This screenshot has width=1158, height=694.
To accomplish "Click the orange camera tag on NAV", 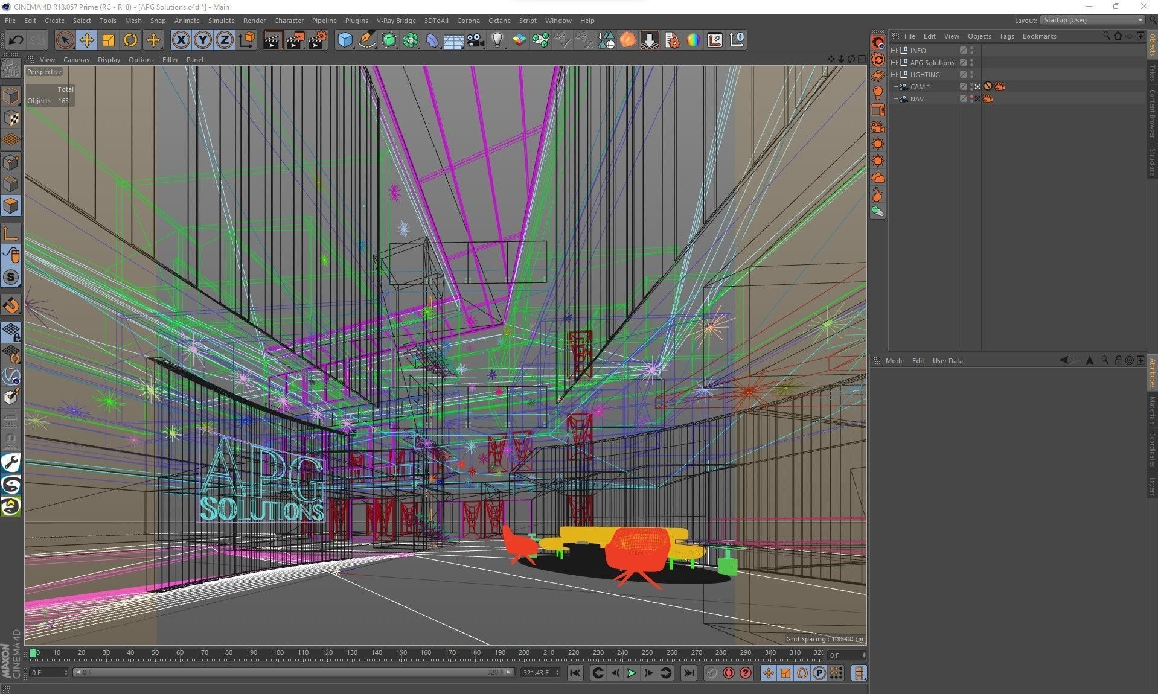I will (x=988, y=98).
